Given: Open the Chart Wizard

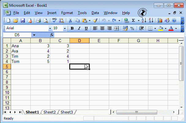Looking at the screenshot, I should pyautogui.click(x=160, y=20).
